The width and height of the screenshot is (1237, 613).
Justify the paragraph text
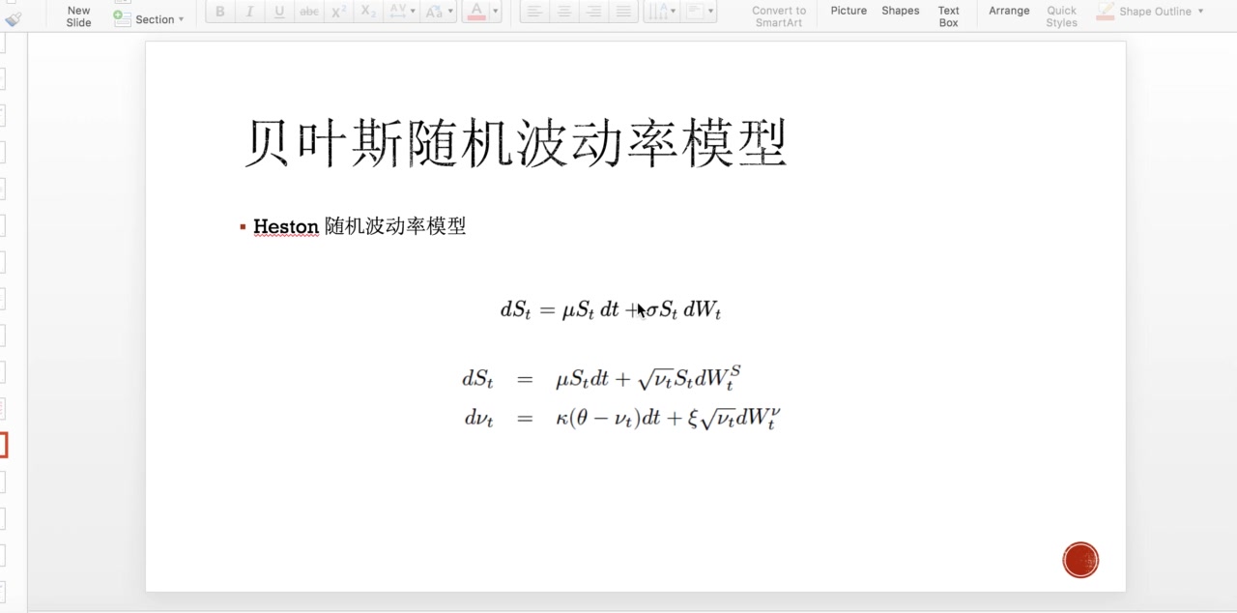click(622, 11)
